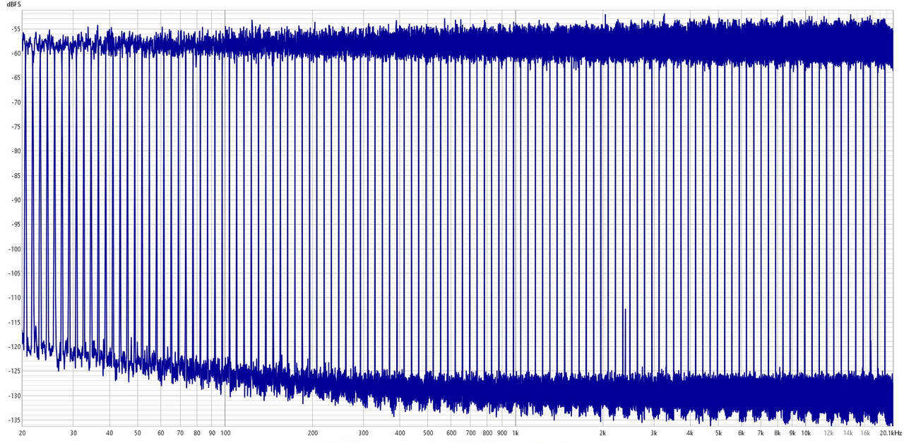Click the 20.1kHz end-of-axis label
The image size is (904, 443).
click(891, 432)
